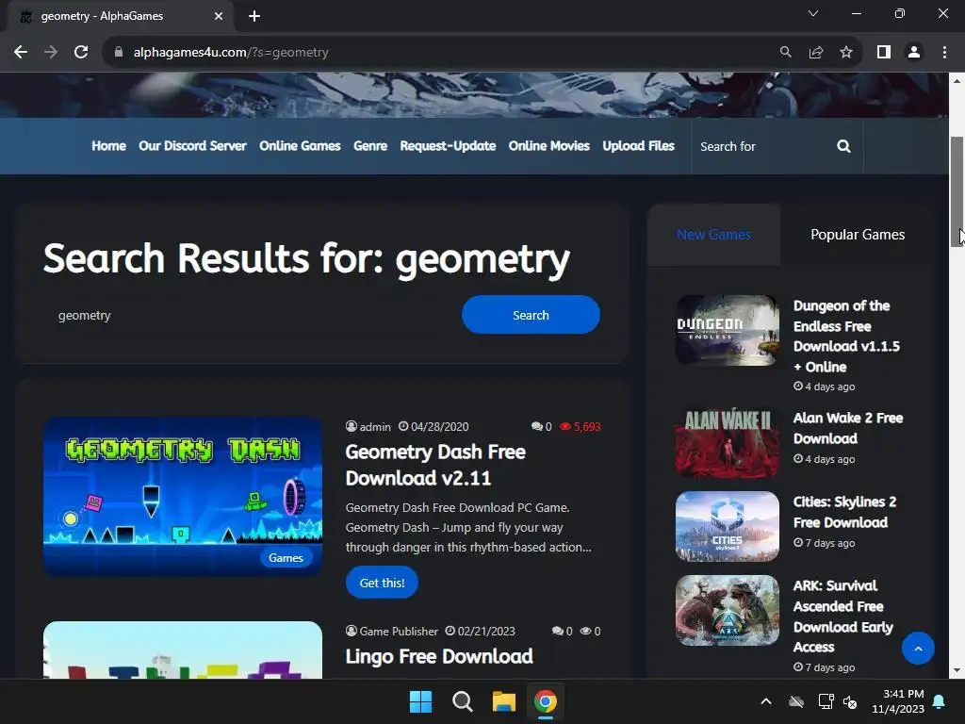This screenshot has height=724, width=965.
Task: Open Dungeon of the Endless thumbnail
Action: pos(728,330)
